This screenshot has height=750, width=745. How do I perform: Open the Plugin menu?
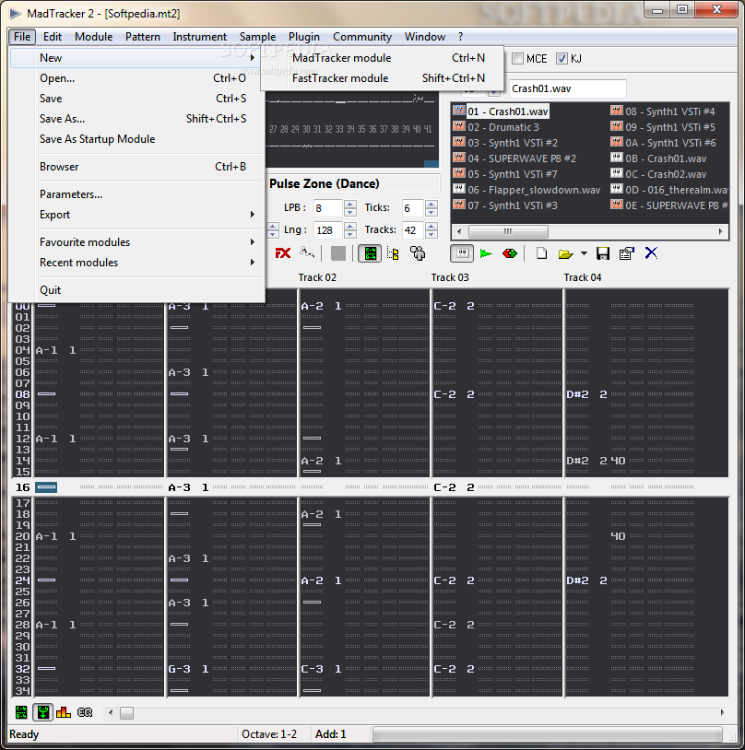pos(304,37)
